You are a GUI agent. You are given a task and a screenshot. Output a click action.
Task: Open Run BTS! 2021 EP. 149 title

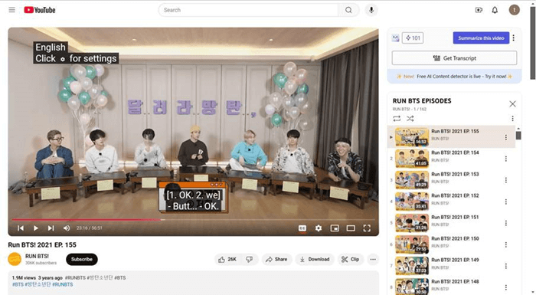pyautogui.click(x=455, y=260)
